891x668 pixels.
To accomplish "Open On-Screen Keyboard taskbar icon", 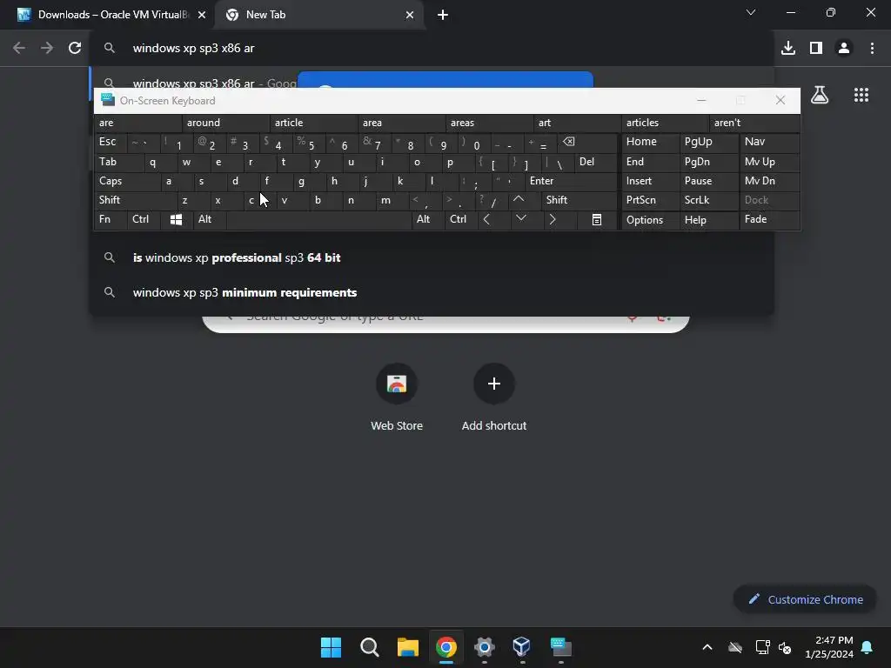I will [x=560, y=647].
